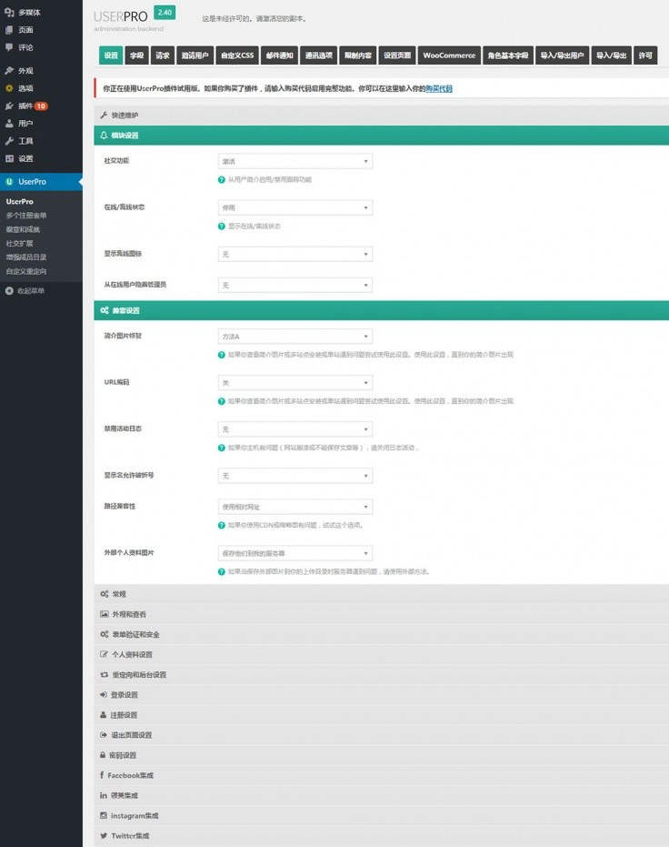Switch to the 请求 tab
The height and width of the screenshot is (847, 669).
[x=163, y=55]
